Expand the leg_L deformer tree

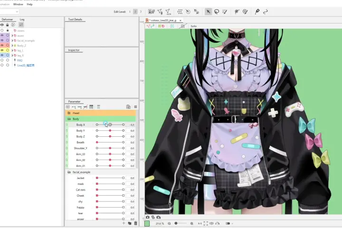click(12, 50)
